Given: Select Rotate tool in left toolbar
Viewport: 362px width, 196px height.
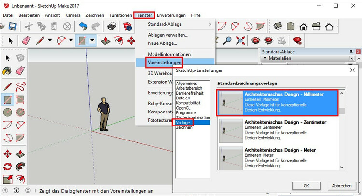Looking at the screenshot, I should (7, 166).
